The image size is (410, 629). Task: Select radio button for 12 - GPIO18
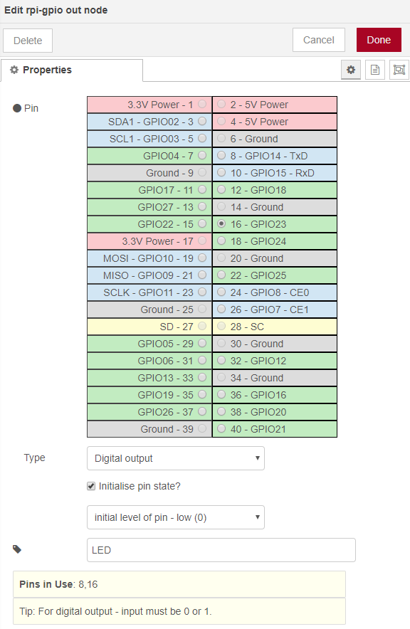click(x=221, y=189)
